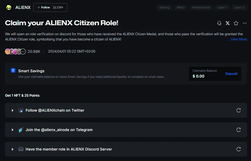Open the support headset icon

pos(219,23)
